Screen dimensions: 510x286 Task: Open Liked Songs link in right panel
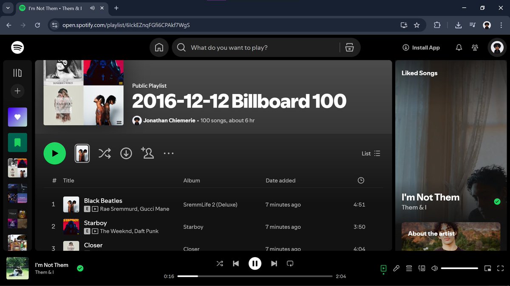419,73
